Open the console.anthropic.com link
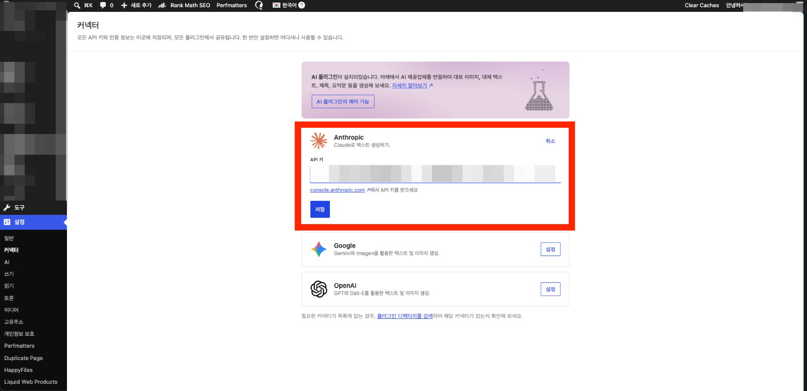Image resolution: width=807 pixels, height=391 pixels. click(x=337, y=190)
